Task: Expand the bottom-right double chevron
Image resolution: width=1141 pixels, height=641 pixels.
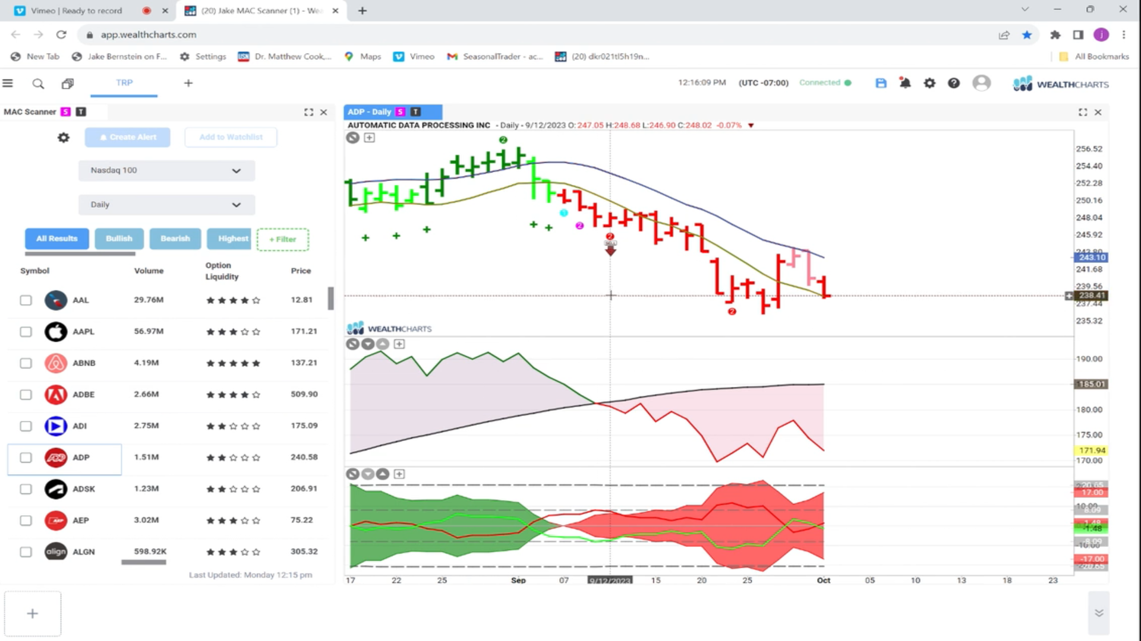Action: click(1099, 613)
